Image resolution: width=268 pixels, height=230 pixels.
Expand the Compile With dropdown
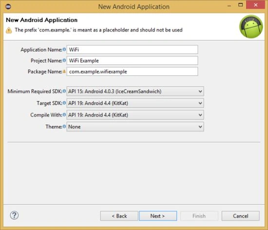pyautogui.click(x=135, y=115)
